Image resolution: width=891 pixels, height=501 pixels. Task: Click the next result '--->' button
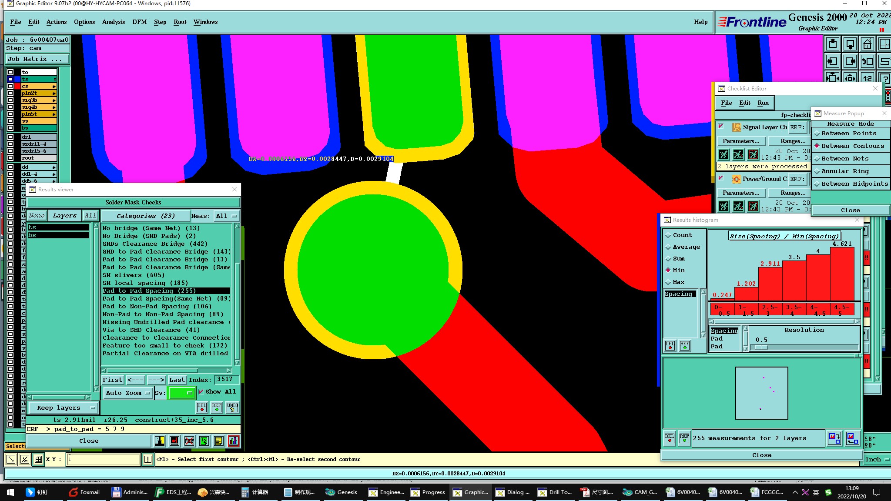point(156,380)
